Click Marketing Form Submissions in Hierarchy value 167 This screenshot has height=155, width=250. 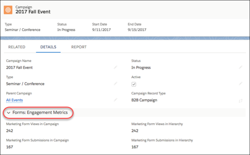point(135,147)
